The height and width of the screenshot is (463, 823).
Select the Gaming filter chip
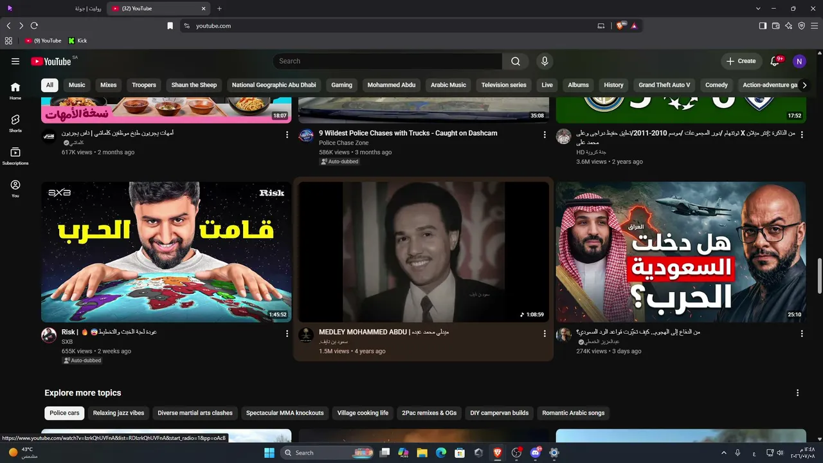click(341, 85)
